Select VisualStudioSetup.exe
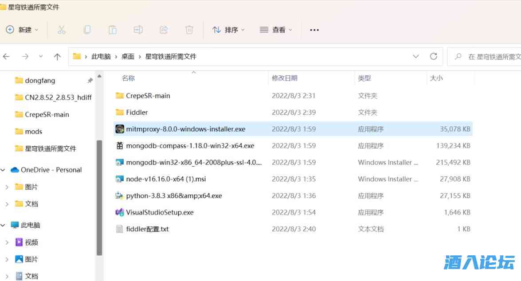The width and height of the screenshot is (521, 281). pyautogui.click(x=293, y=212)
